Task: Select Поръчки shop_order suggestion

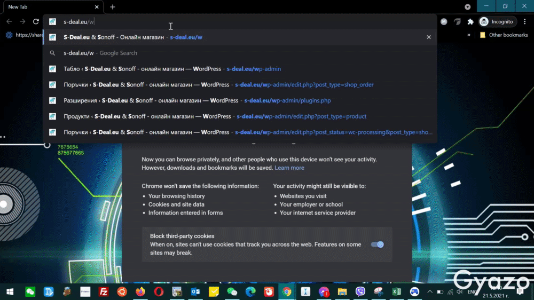Action: 240,85
